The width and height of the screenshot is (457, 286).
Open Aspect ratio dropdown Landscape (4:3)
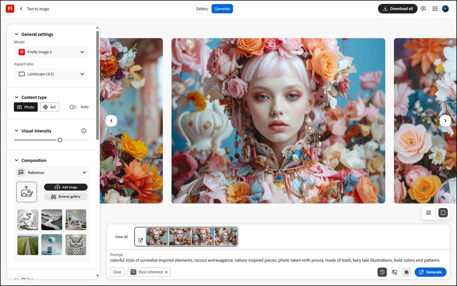tap(51, 74)
